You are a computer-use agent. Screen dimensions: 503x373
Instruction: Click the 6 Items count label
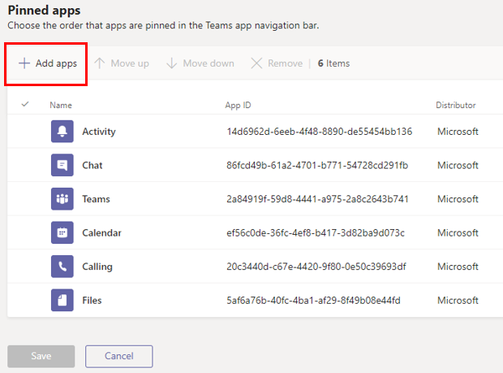pyautogui.click(x=333, y=63)
